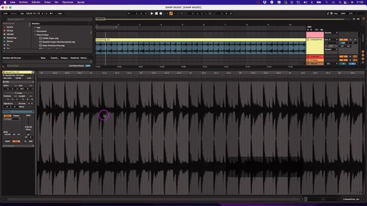Click the macOS volume icon
Screen dimensions: 367x206
coord(305,2)
